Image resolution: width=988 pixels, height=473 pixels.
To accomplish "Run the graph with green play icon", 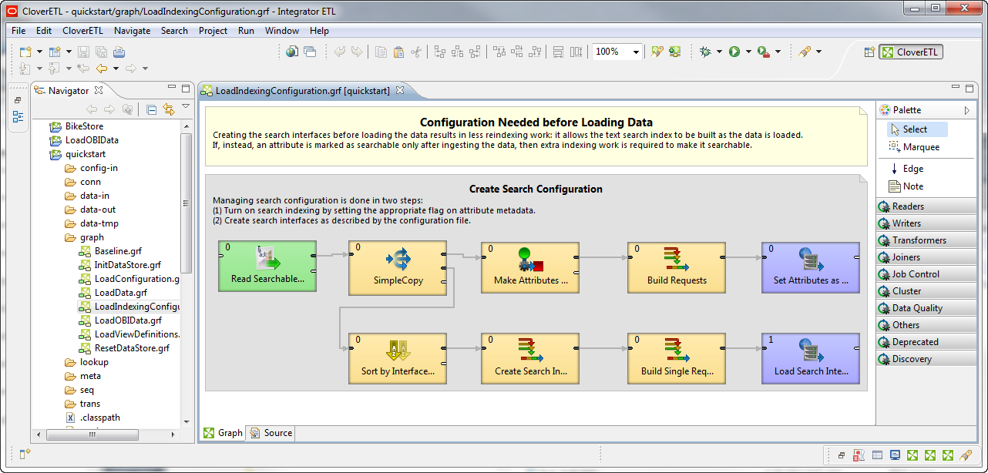I will click(734, 52).
